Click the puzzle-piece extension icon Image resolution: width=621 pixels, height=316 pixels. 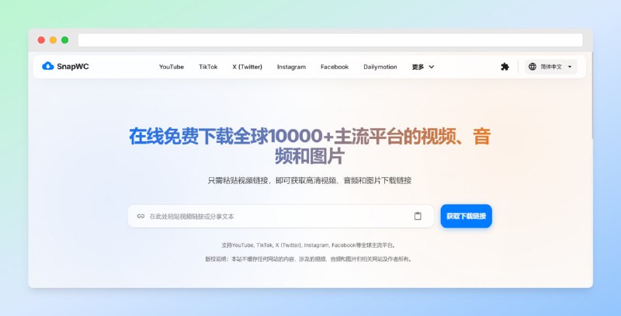pyautogui.click(x=505, y=67)
